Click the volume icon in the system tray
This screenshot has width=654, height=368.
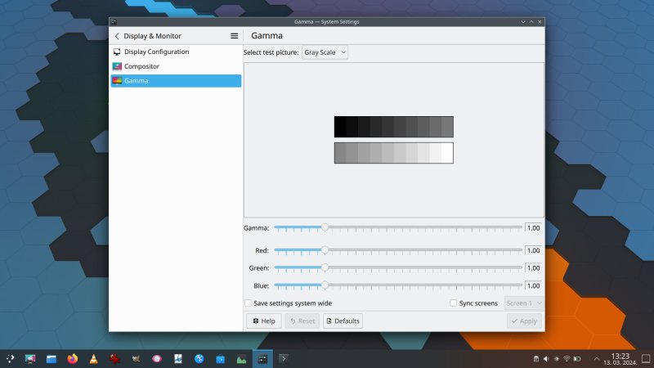pos(545,358)
